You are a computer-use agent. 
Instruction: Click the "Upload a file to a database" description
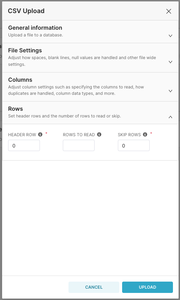pos(36,35)
